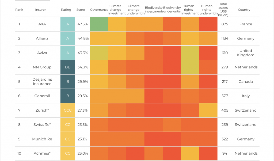Viewport: 274px width, 161px height.
Task: Select Achmea's yellow Human rights investment cell
Action: (x=190, y=154)
